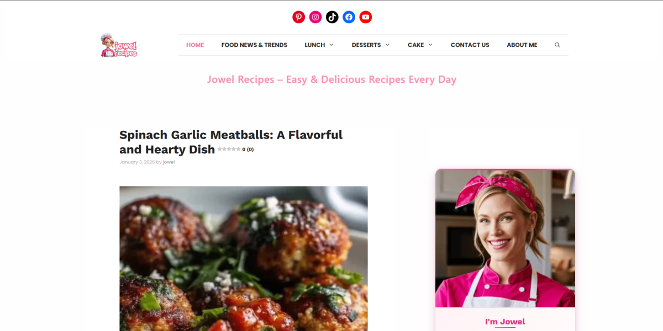Click the Jowel Recipes logo
This screenshot has width=663, height=331.
(x=119, y=45)
